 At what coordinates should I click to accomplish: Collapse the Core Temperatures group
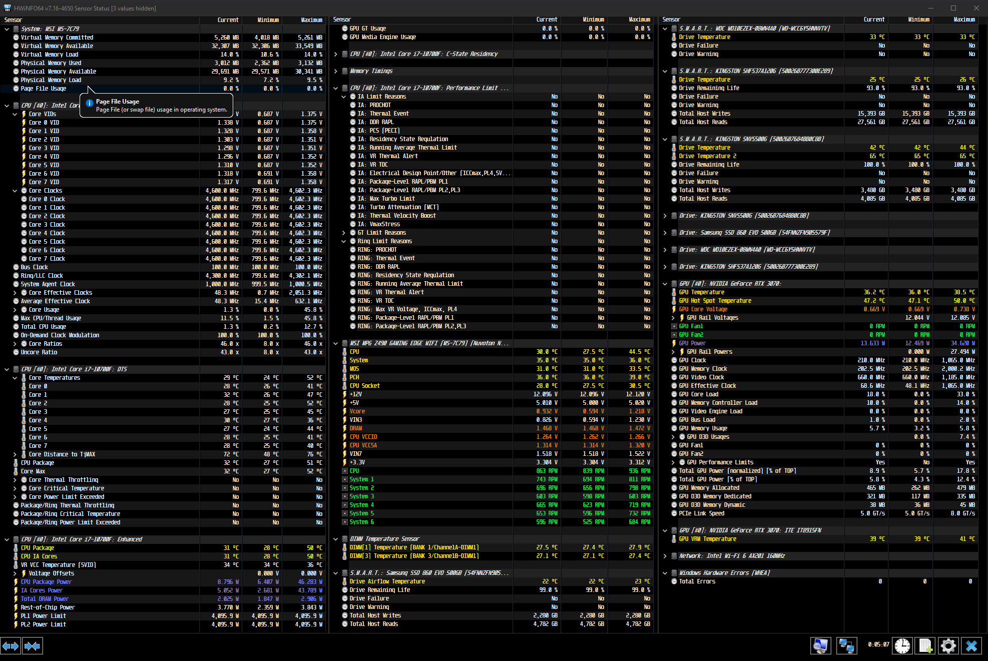pyautogui.click(x=15, y=378)
